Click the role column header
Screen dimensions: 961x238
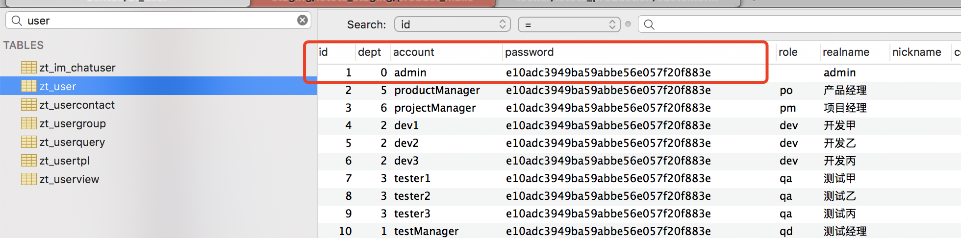point(788,52)
